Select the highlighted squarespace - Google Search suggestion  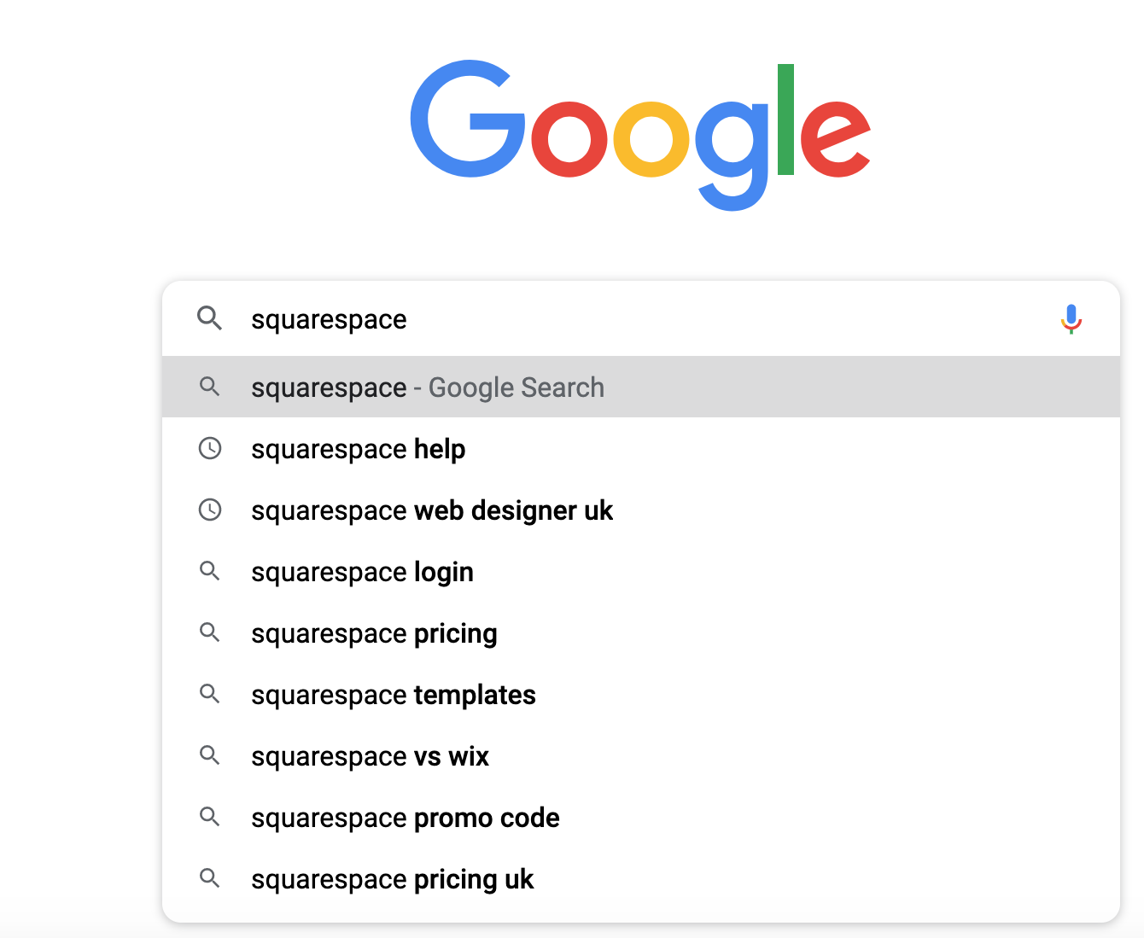(427, 387)
